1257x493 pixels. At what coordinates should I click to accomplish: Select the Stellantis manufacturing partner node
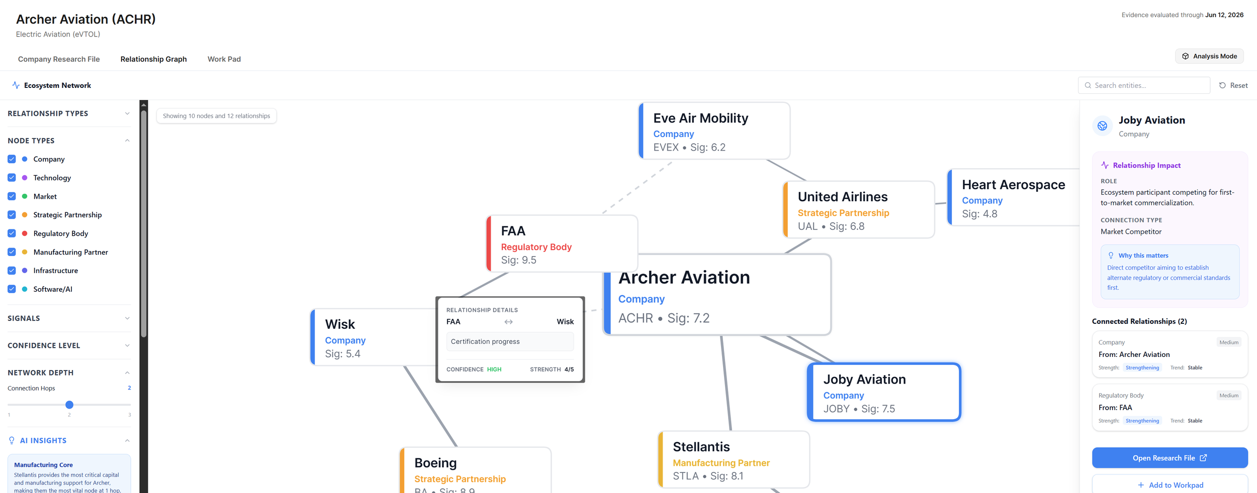734,459
